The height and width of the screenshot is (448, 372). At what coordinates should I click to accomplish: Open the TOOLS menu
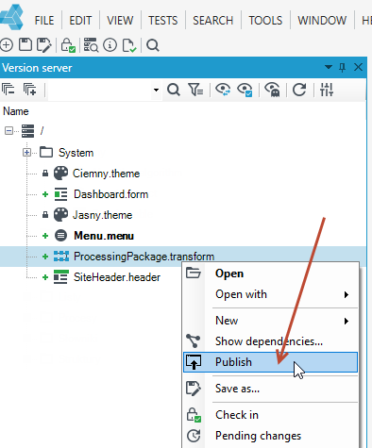(x=265, y=21)
